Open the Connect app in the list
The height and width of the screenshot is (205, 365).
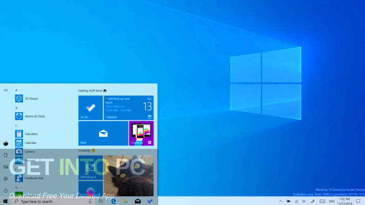click(x=25, y=160)
